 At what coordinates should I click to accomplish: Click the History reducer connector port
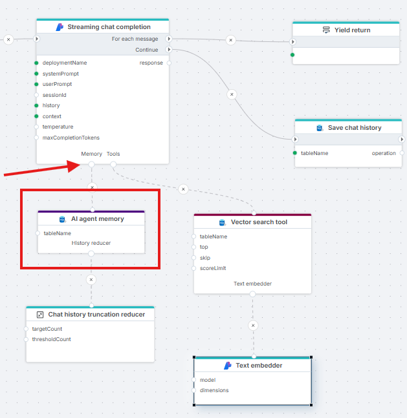[x=91, y=253]
